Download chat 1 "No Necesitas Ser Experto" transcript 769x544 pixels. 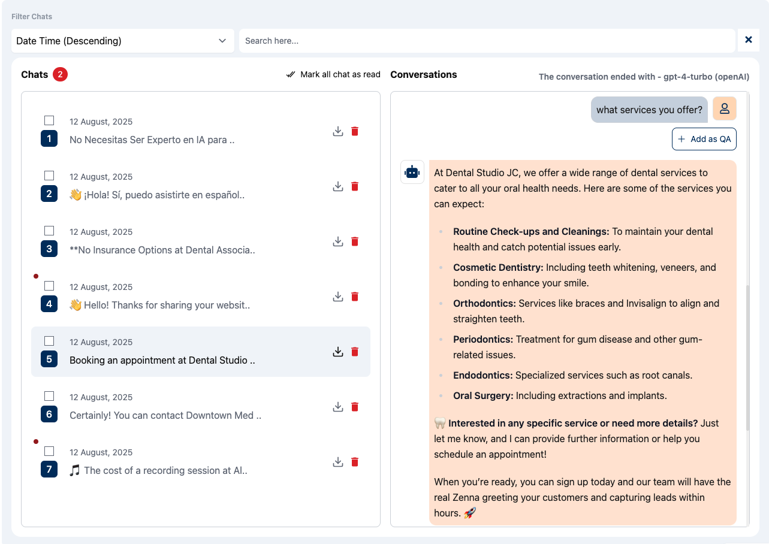(337, 131)
